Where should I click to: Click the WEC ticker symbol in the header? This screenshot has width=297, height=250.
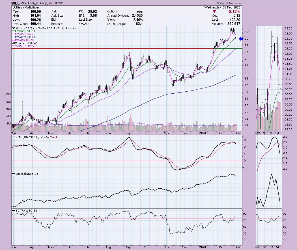click(15, 3)
